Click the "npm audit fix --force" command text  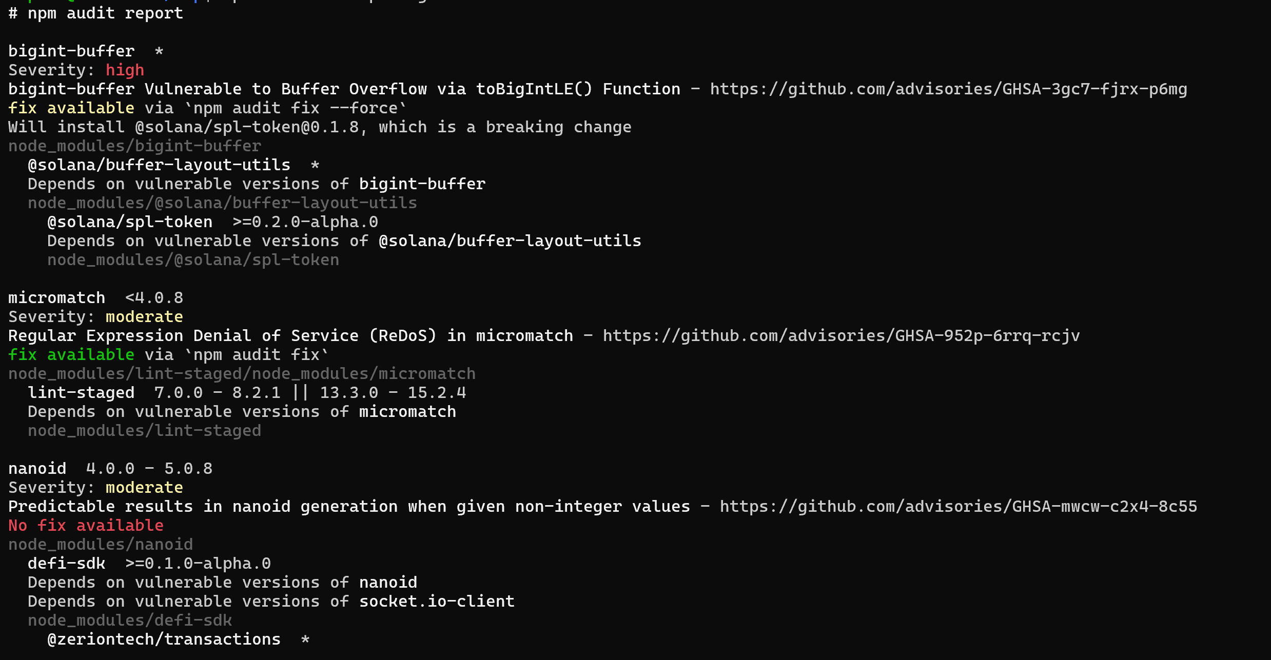click(295, 108)
